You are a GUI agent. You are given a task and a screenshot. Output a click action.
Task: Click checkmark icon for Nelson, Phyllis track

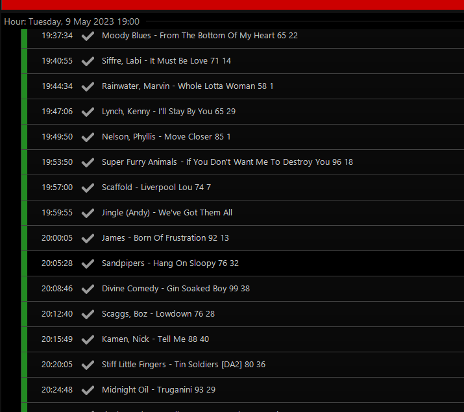[88, 138]
